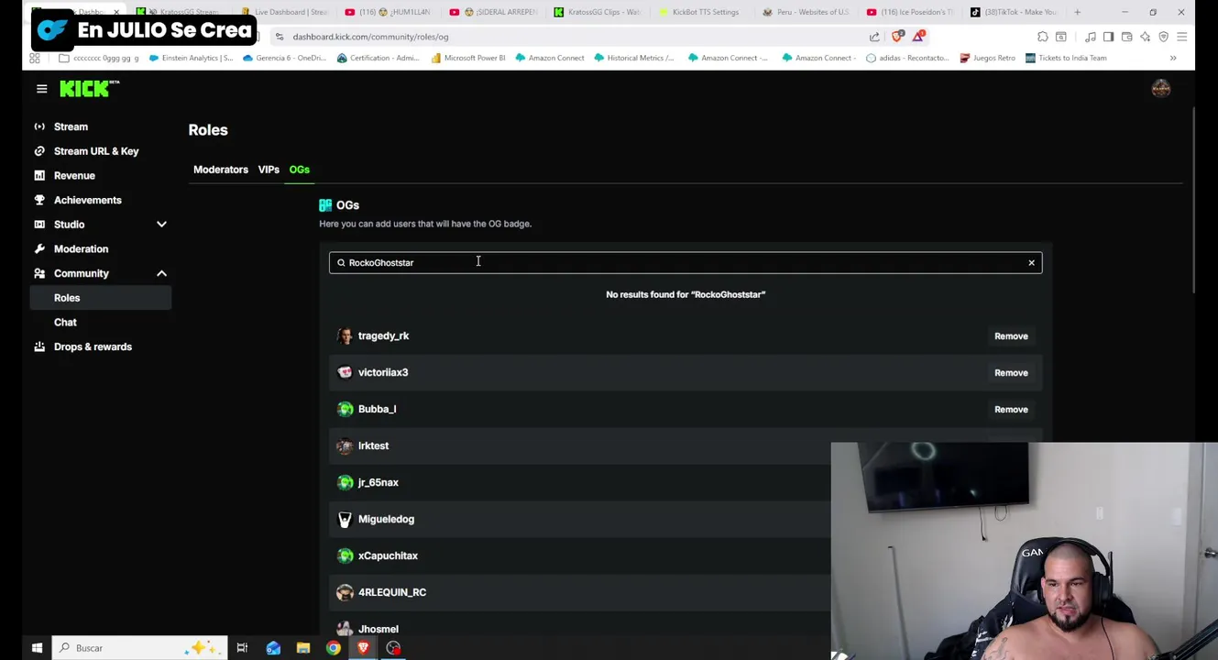This screenshot has height=660, width=1218.
Task: Select the Jhosmel username
Action: [378, 630]
